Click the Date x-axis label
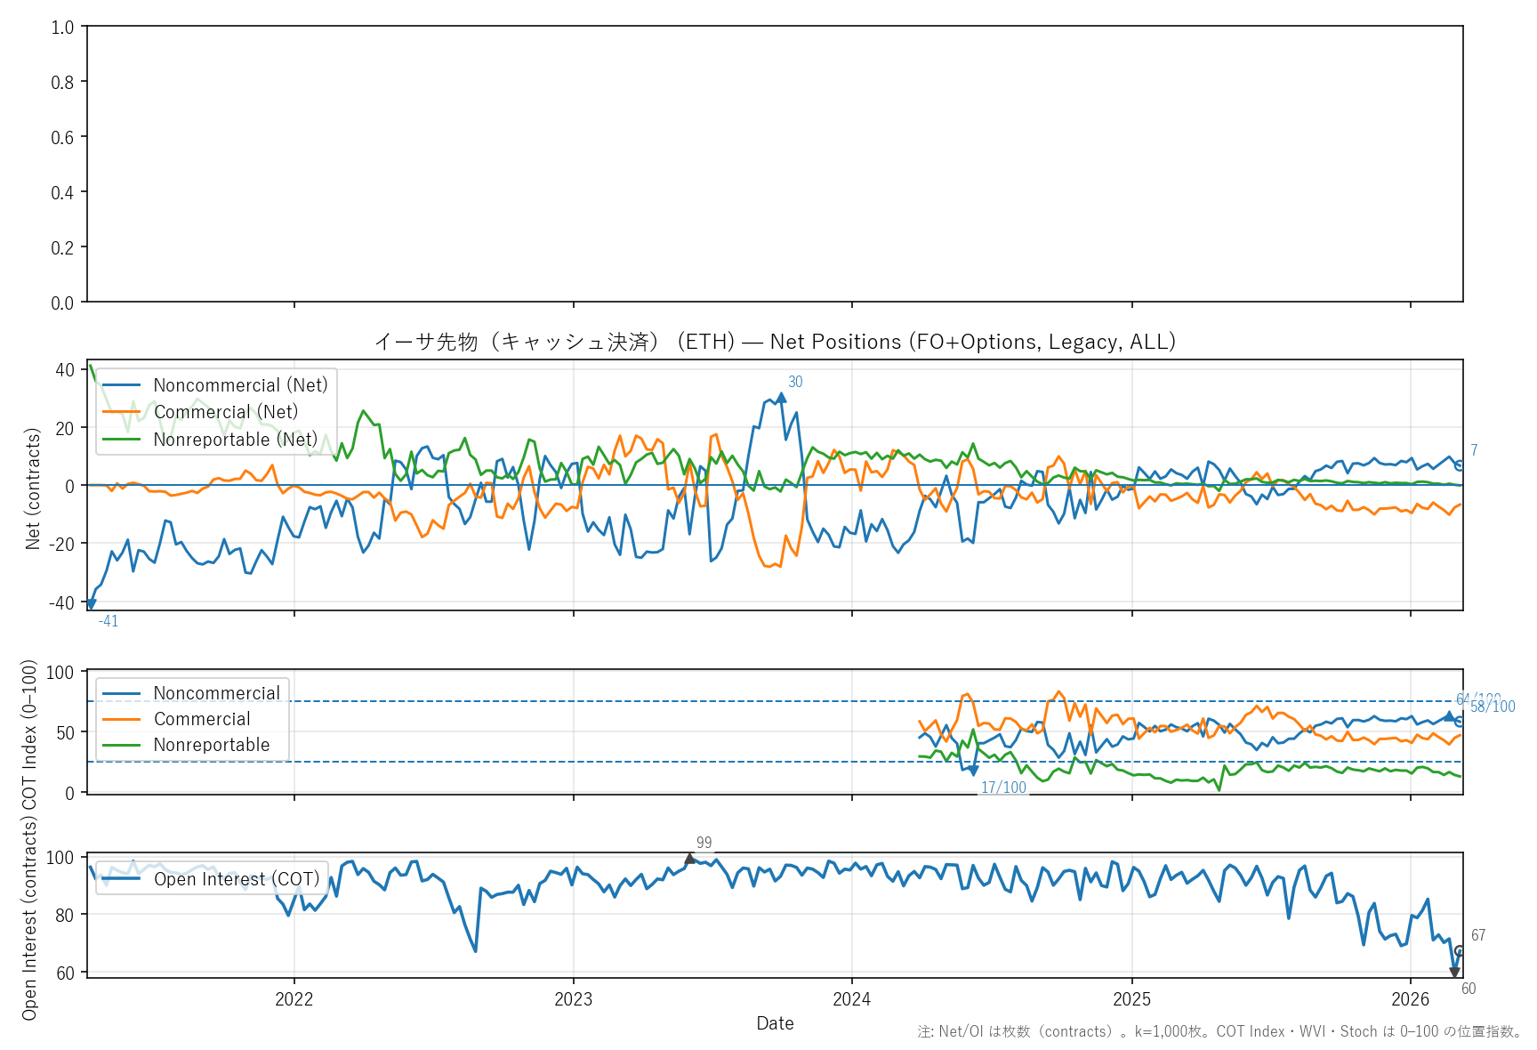This screenshot has width=1537, height=1050. tap(775, 1023)
